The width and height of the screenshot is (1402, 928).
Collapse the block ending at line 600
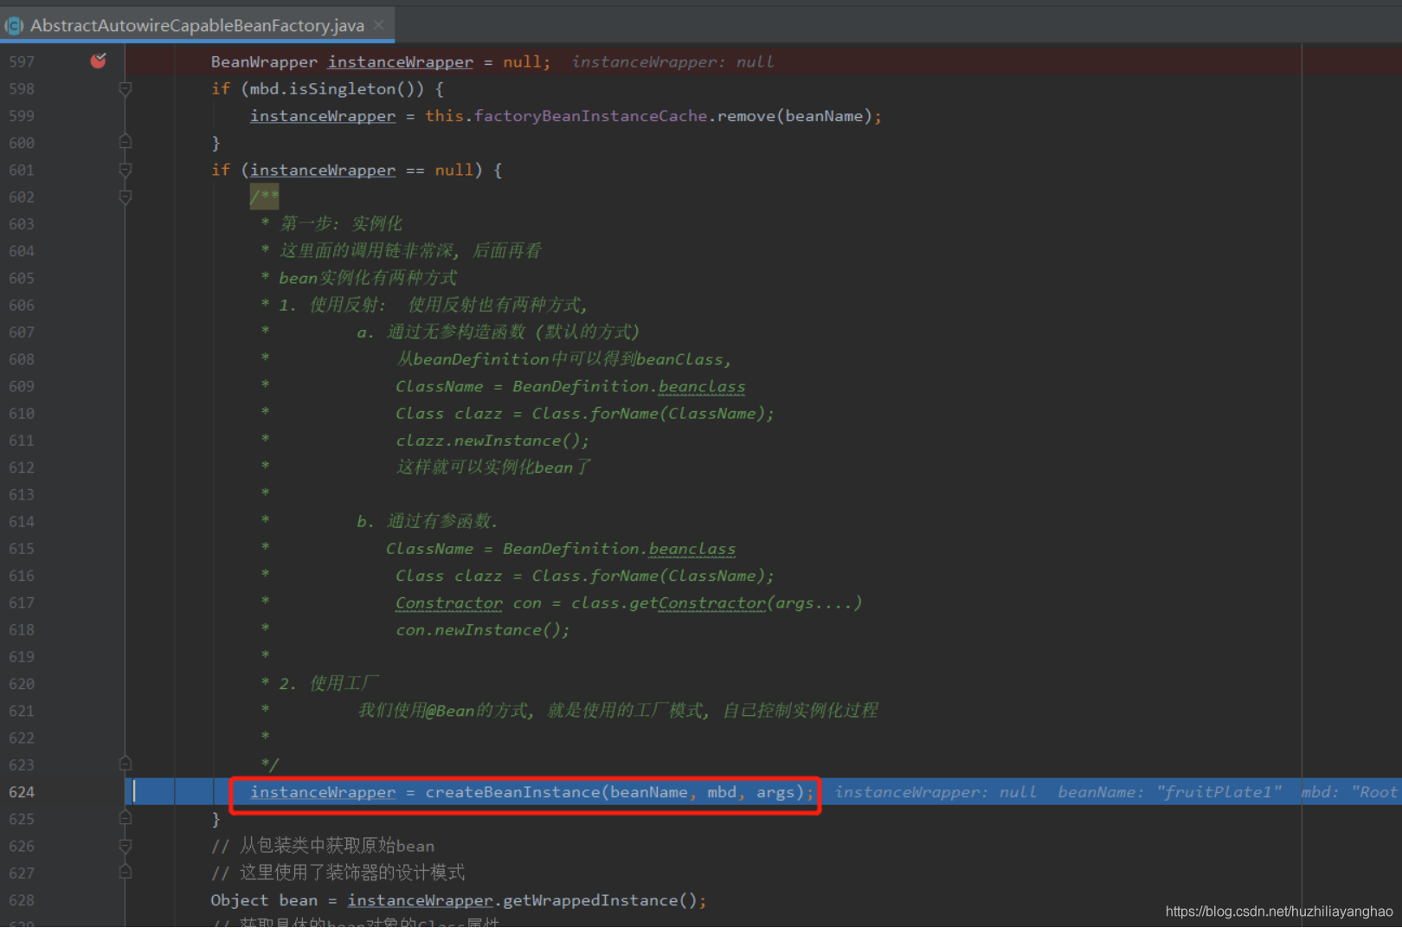pyautogui.click(x=125, y=142)
